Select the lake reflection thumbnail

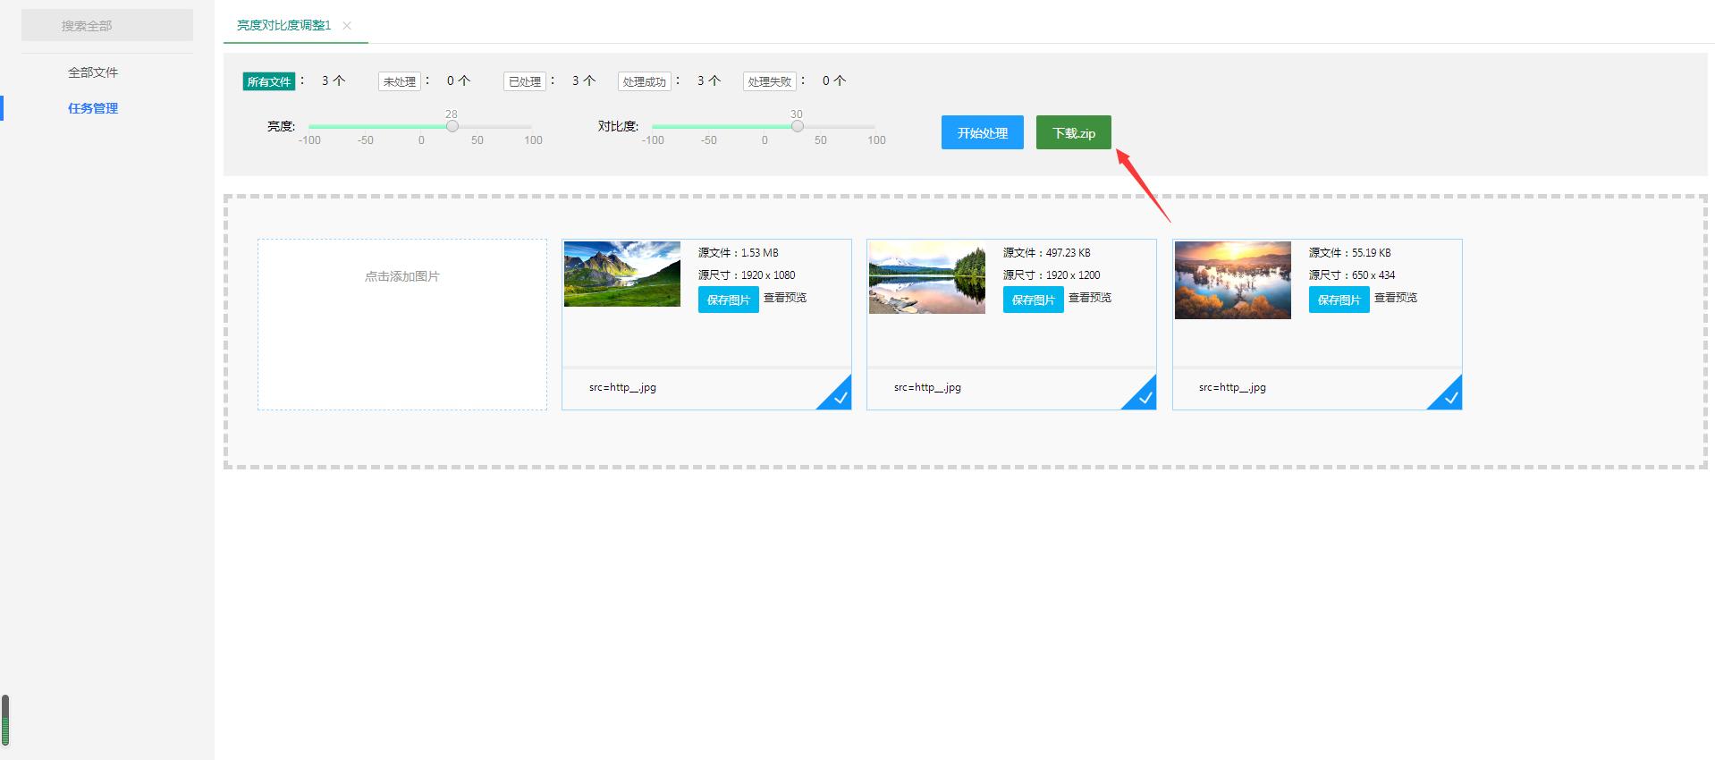927,277
